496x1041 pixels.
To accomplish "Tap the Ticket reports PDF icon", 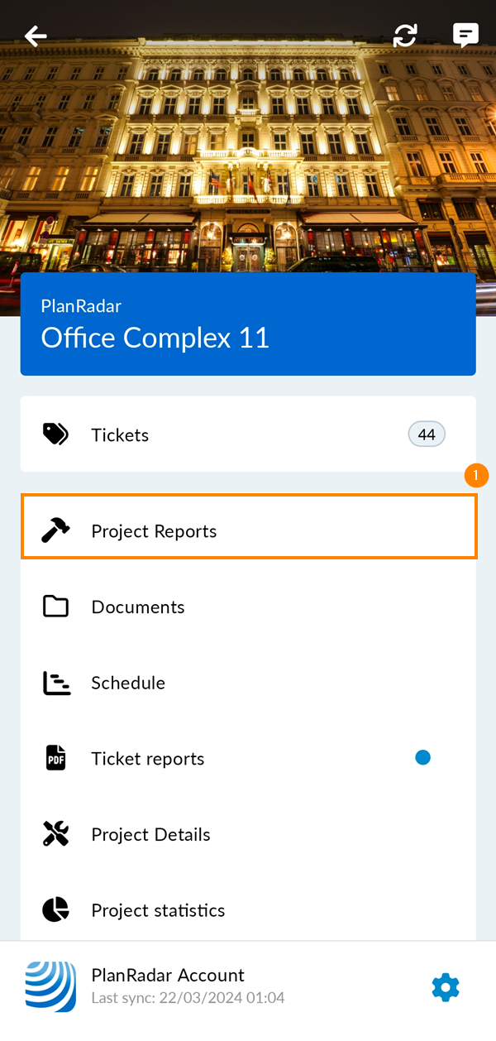I will click(x=55, y=758).
